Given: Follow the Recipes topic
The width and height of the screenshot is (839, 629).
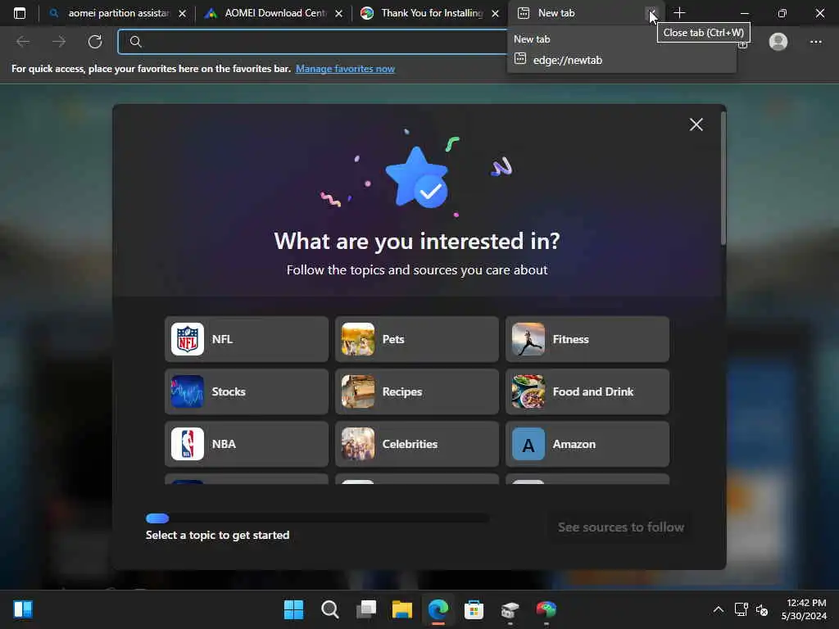Looking at the screenshot, I should (x=417, y=391).
